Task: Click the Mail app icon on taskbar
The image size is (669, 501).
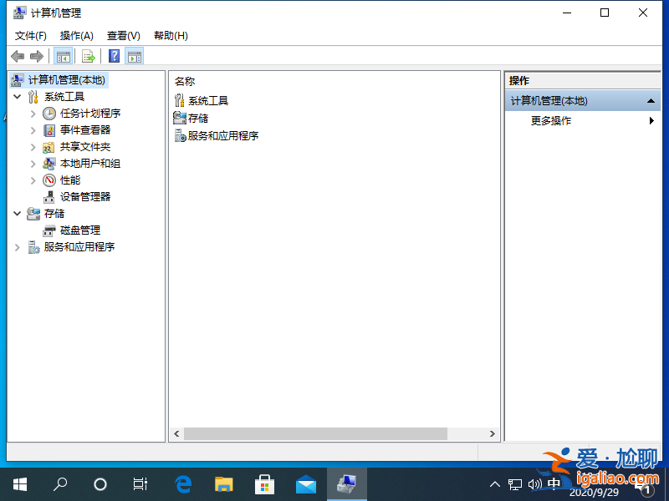Action: [x=305, y=483]
